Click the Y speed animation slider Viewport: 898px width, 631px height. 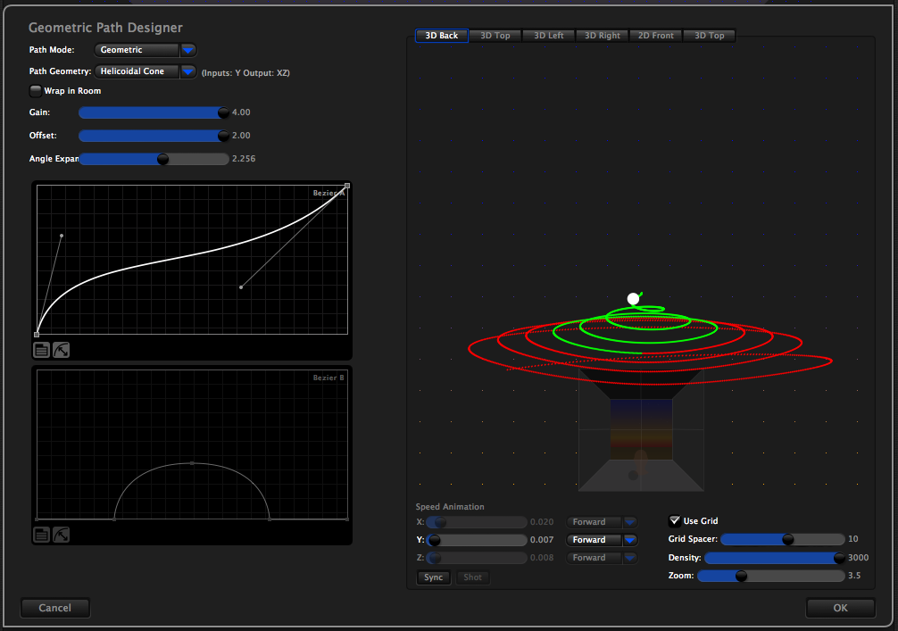[477, 539]
